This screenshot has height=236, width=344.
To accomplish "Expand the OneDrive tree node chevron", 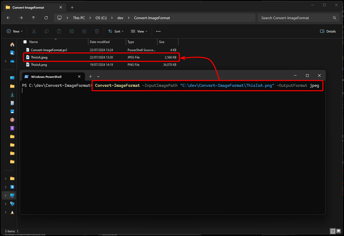I will [x=6, y=61].
